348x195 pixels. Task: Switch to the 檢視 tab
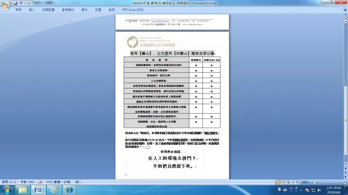[x=111, y=10]
